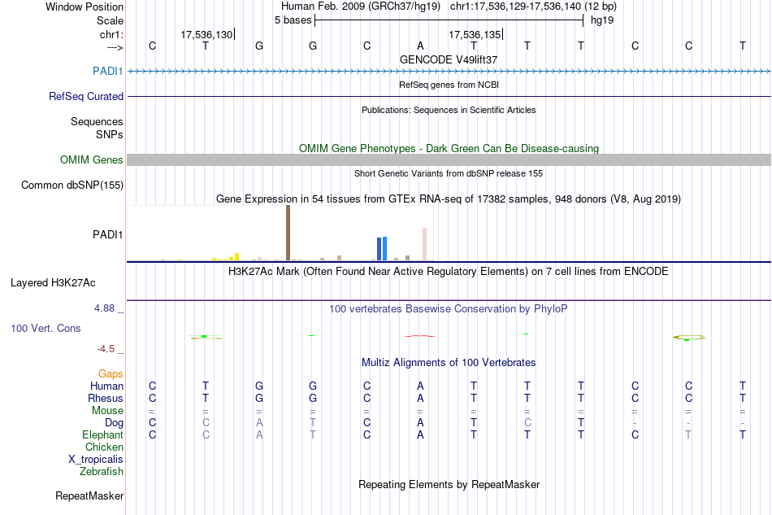Open the GENCODE V49lift37 track title

(449, 59)
